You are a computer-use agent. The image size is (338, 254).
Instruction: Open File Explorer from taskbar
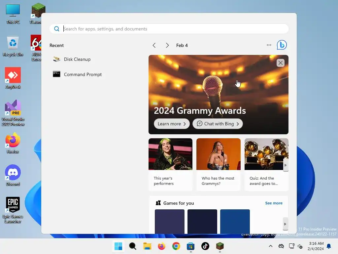[147, 246]
